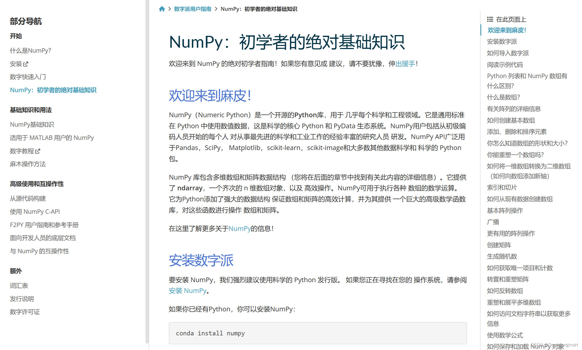Open 与 NumPy 的互操作性 link
Viewport: 582px width, 350px height.
pyautogui.click(x=39, y=251)
